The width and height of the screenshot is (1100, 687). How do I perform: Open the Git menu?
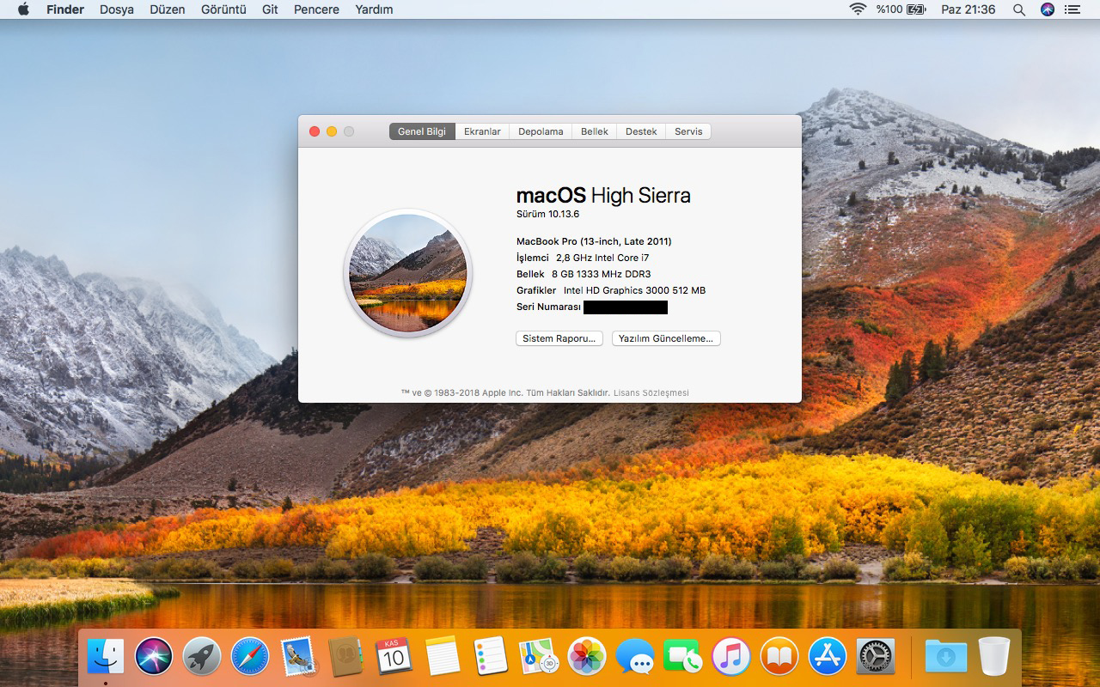click(270, 9)
